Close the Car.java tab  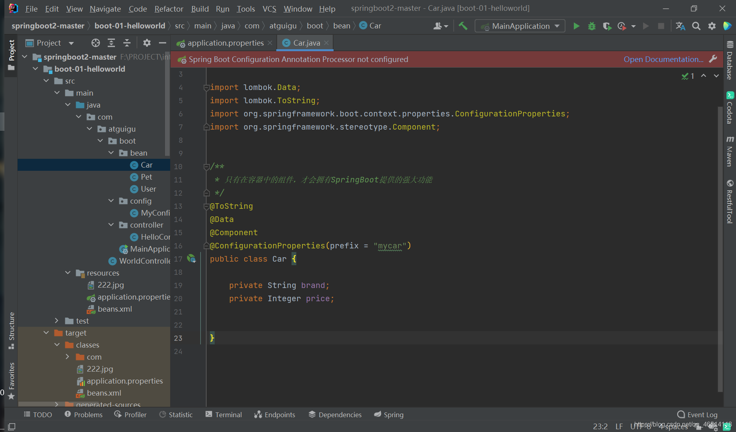tap(326, 43)
